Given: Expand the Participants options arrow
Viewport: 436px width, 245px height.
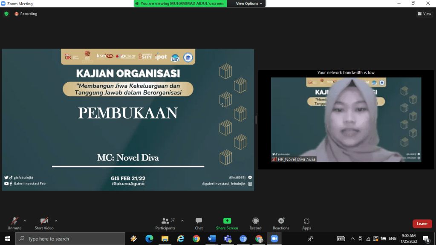Looking at the screenshot, I should pyautogui.click(x=182, y=221).
